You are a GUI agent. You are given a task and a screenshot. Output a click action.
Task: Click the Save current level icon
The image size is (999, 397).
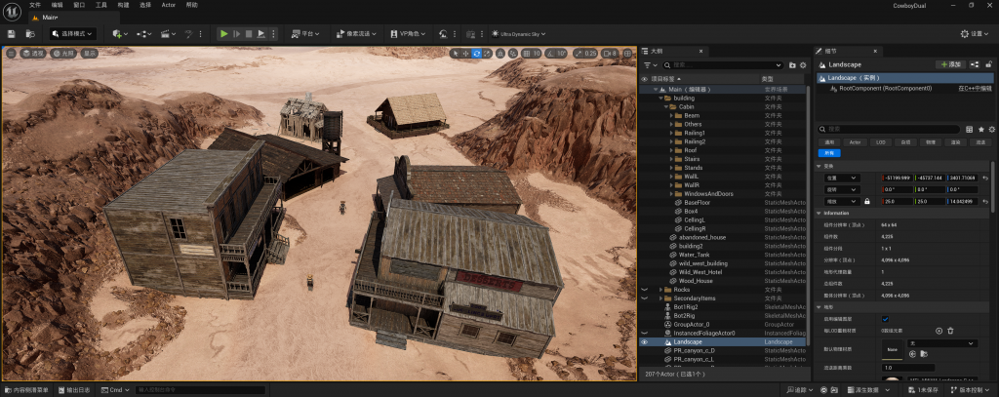pos(11,33)
